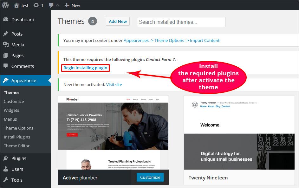Click the updates refresh icon

tap(36, 5)
